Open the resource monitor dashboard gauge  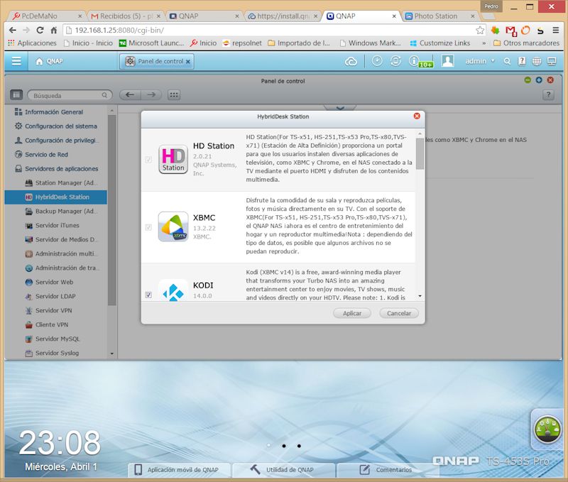click(547, 429)
